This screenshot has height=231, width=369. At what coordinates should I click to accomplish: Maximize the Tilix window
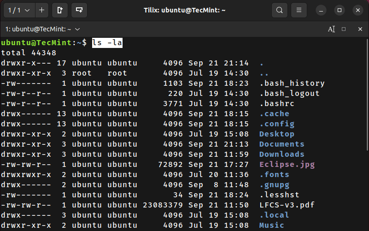(x=340, y=10)
